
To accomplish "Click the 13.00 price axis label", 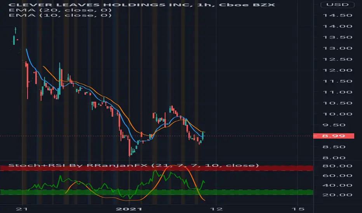I will tap(337, 48).
